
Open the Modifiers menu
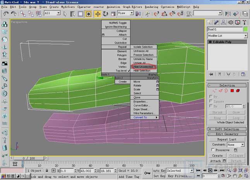[68, 7]
